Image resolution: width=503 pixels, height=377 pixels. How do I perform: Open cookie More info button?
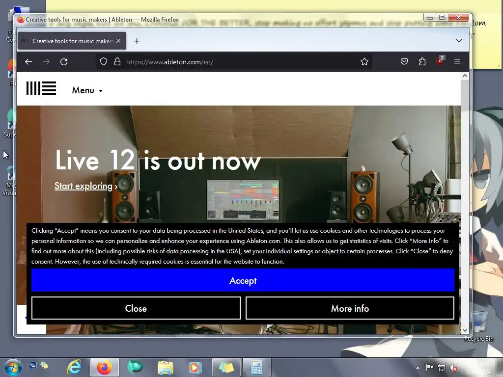point(350,308)
